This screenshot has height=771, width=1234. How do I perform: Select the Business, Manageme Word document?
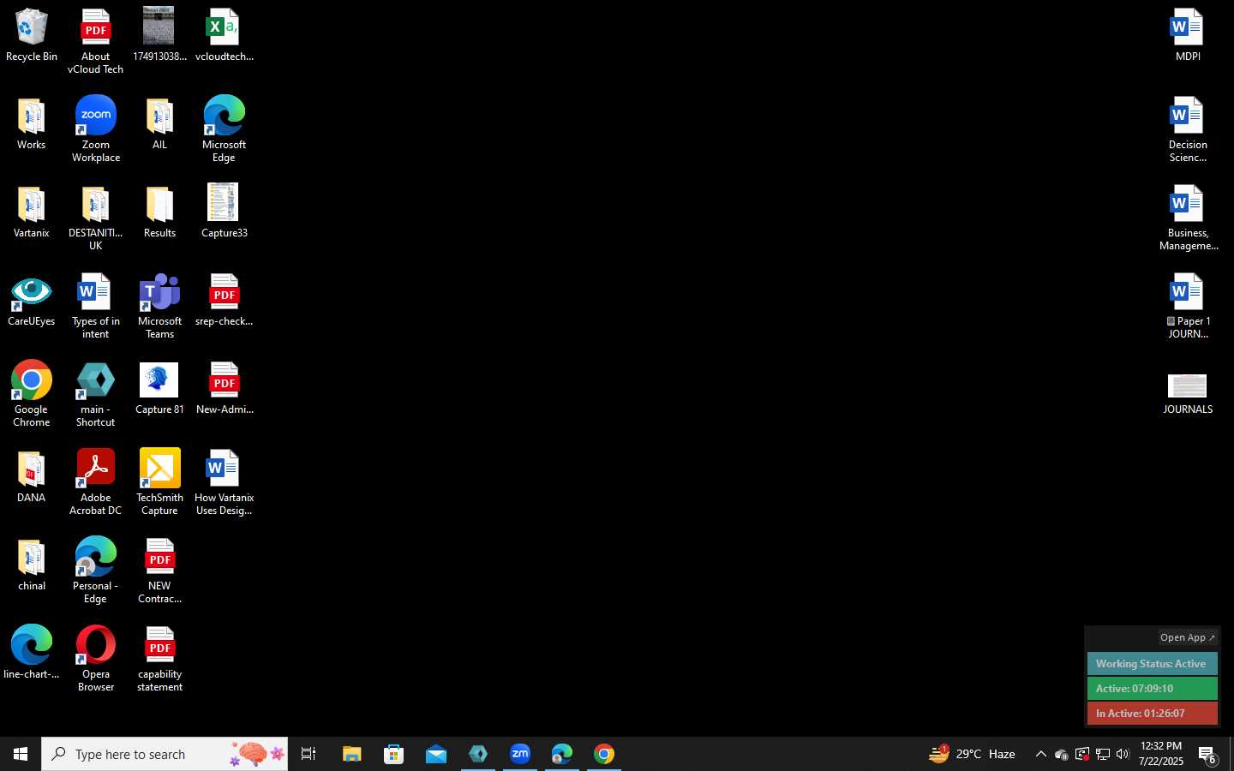coord(1188,218)
